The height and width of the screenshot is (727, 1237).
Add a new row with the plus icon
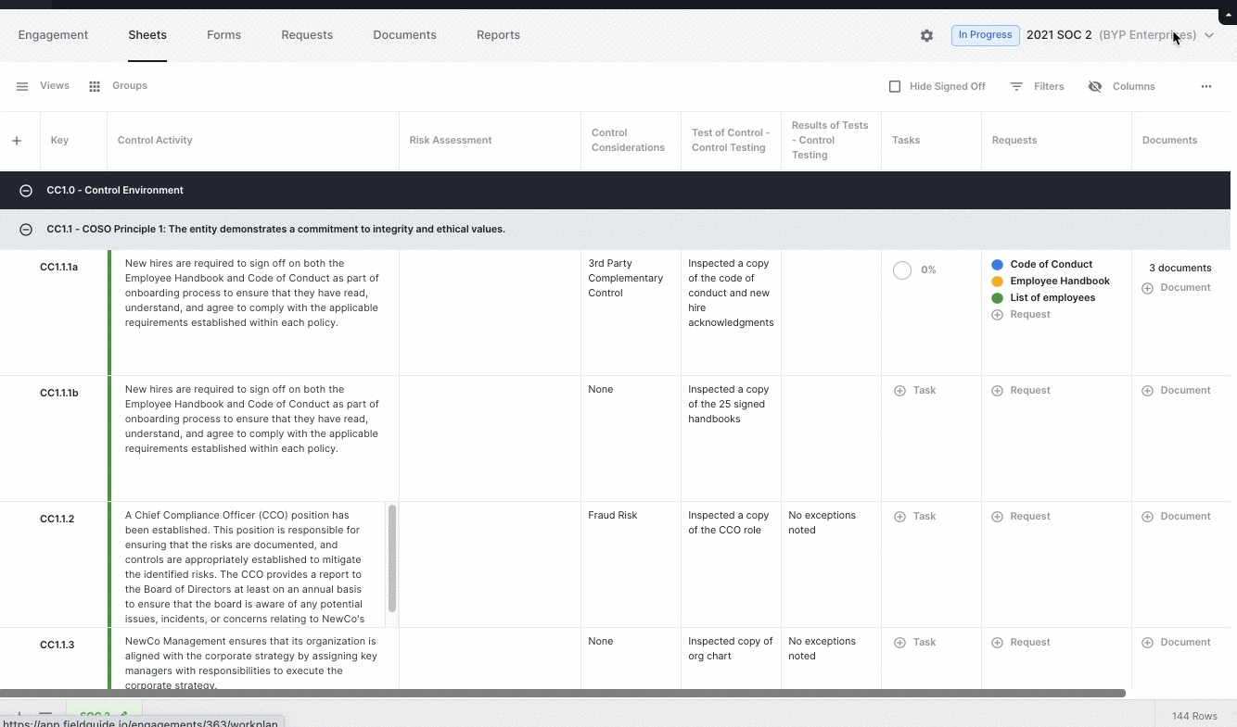tap(17, 141)
